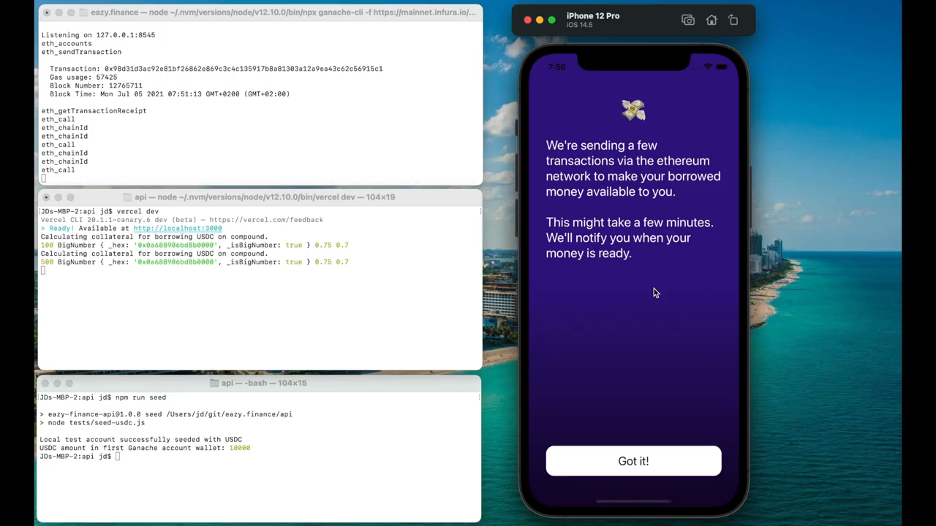Viewport: 936px width, 526px height.
Task: Click the folder icon in ganache terminal title
Action: pyautogui.click(x=84, y=12)
